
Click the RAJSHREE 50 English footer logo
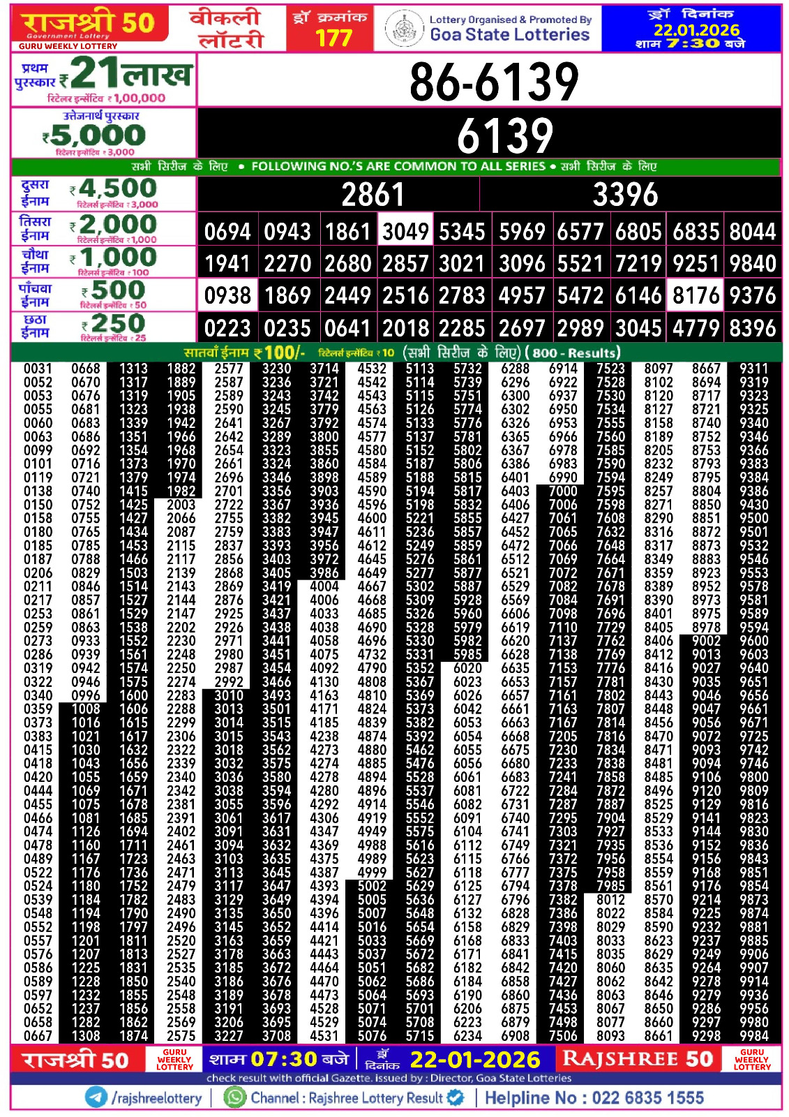coord(637,1059)
